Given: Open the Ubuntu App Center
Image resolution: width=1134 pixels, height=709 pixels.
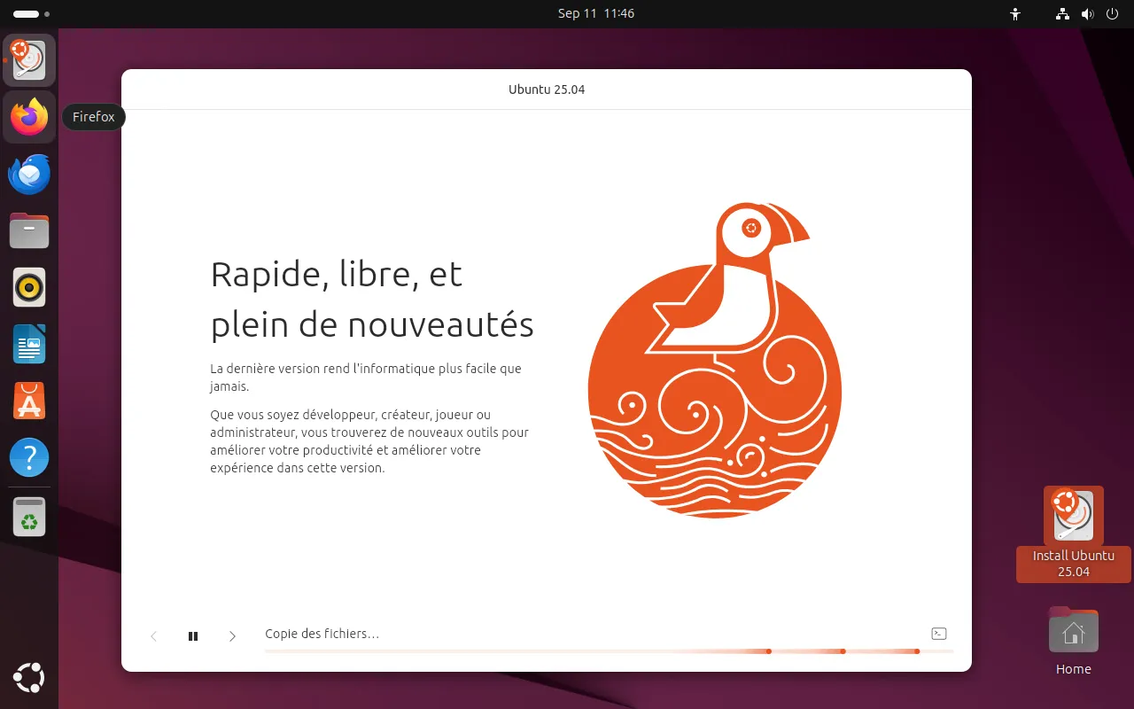Looking at the screenshot, I should [x=29, y=401].
